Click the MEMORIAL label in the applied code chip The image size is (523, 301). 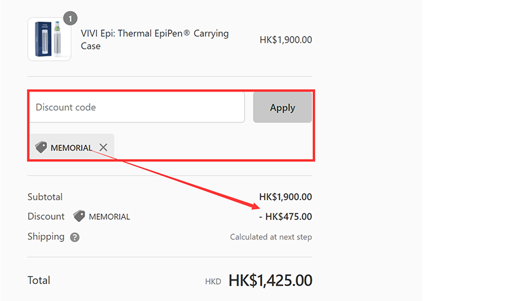coord(71,148)
